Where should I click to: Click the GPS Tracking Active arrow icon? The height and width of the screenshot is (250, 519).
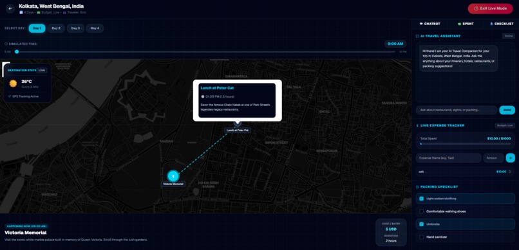point(10,96)
